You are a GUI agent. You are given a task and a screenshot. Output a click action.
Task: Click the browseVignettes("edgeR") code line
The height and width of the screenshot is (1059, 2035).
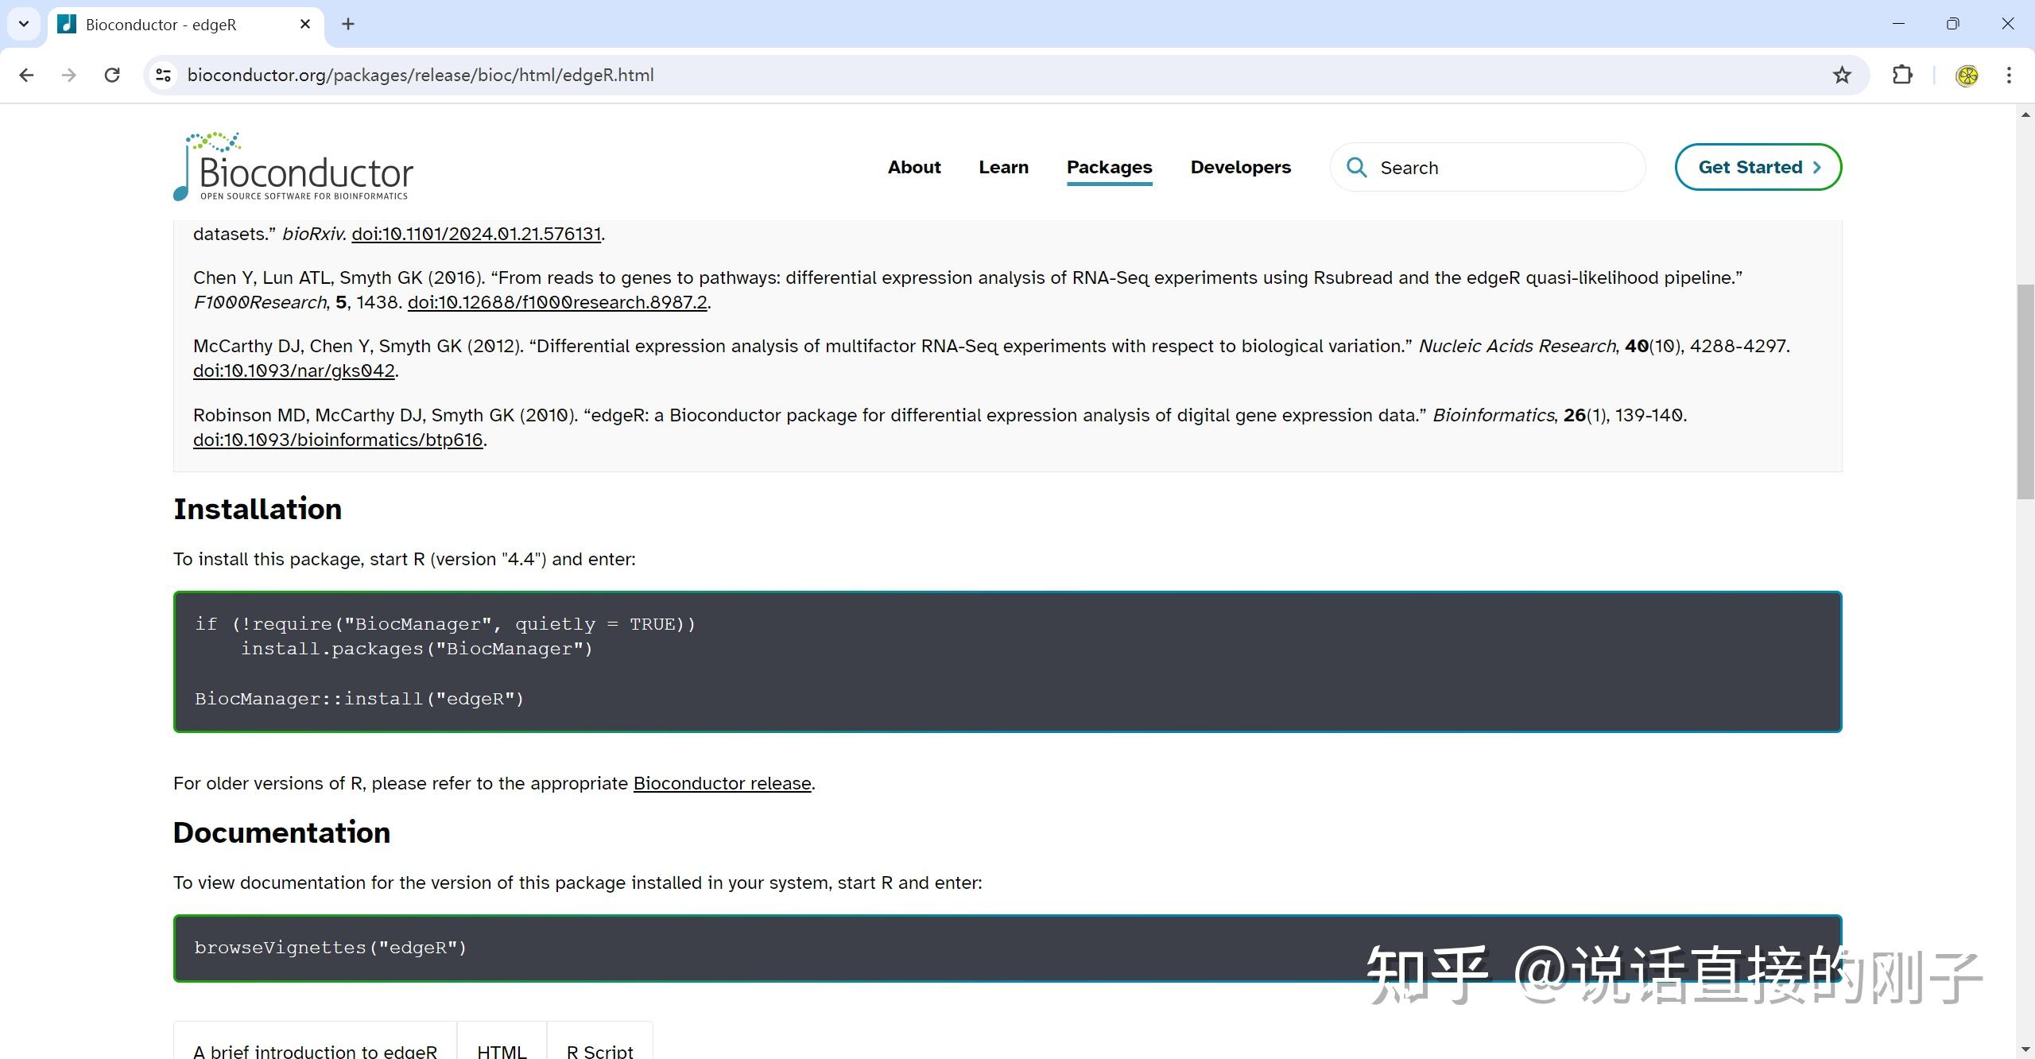click(330, 948)
